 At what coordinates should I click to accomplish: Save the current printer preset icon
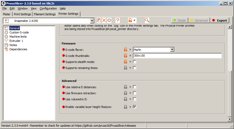coord(99,20)
